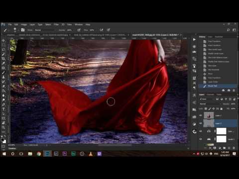
Task: Open the layer filter Kind dropdown
Action: (206, 99)
